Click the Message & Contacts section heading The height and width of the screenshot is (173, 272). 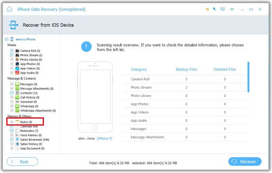(x=22, y=79)
